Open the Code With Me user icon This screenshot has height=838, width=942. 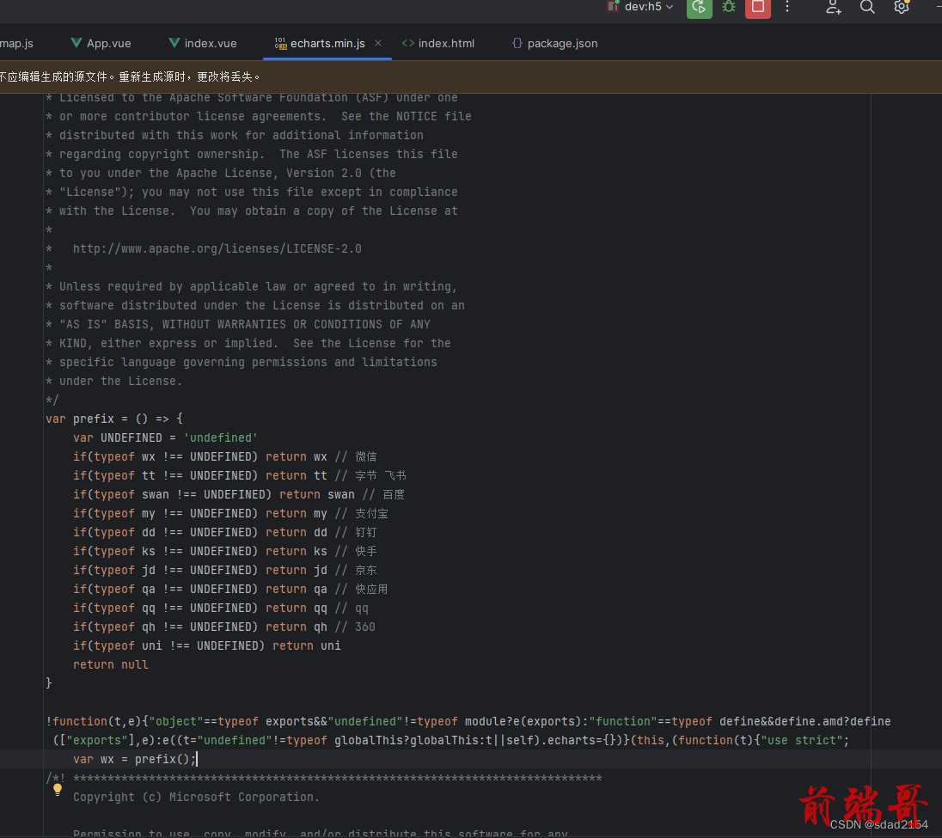point(833,7)
